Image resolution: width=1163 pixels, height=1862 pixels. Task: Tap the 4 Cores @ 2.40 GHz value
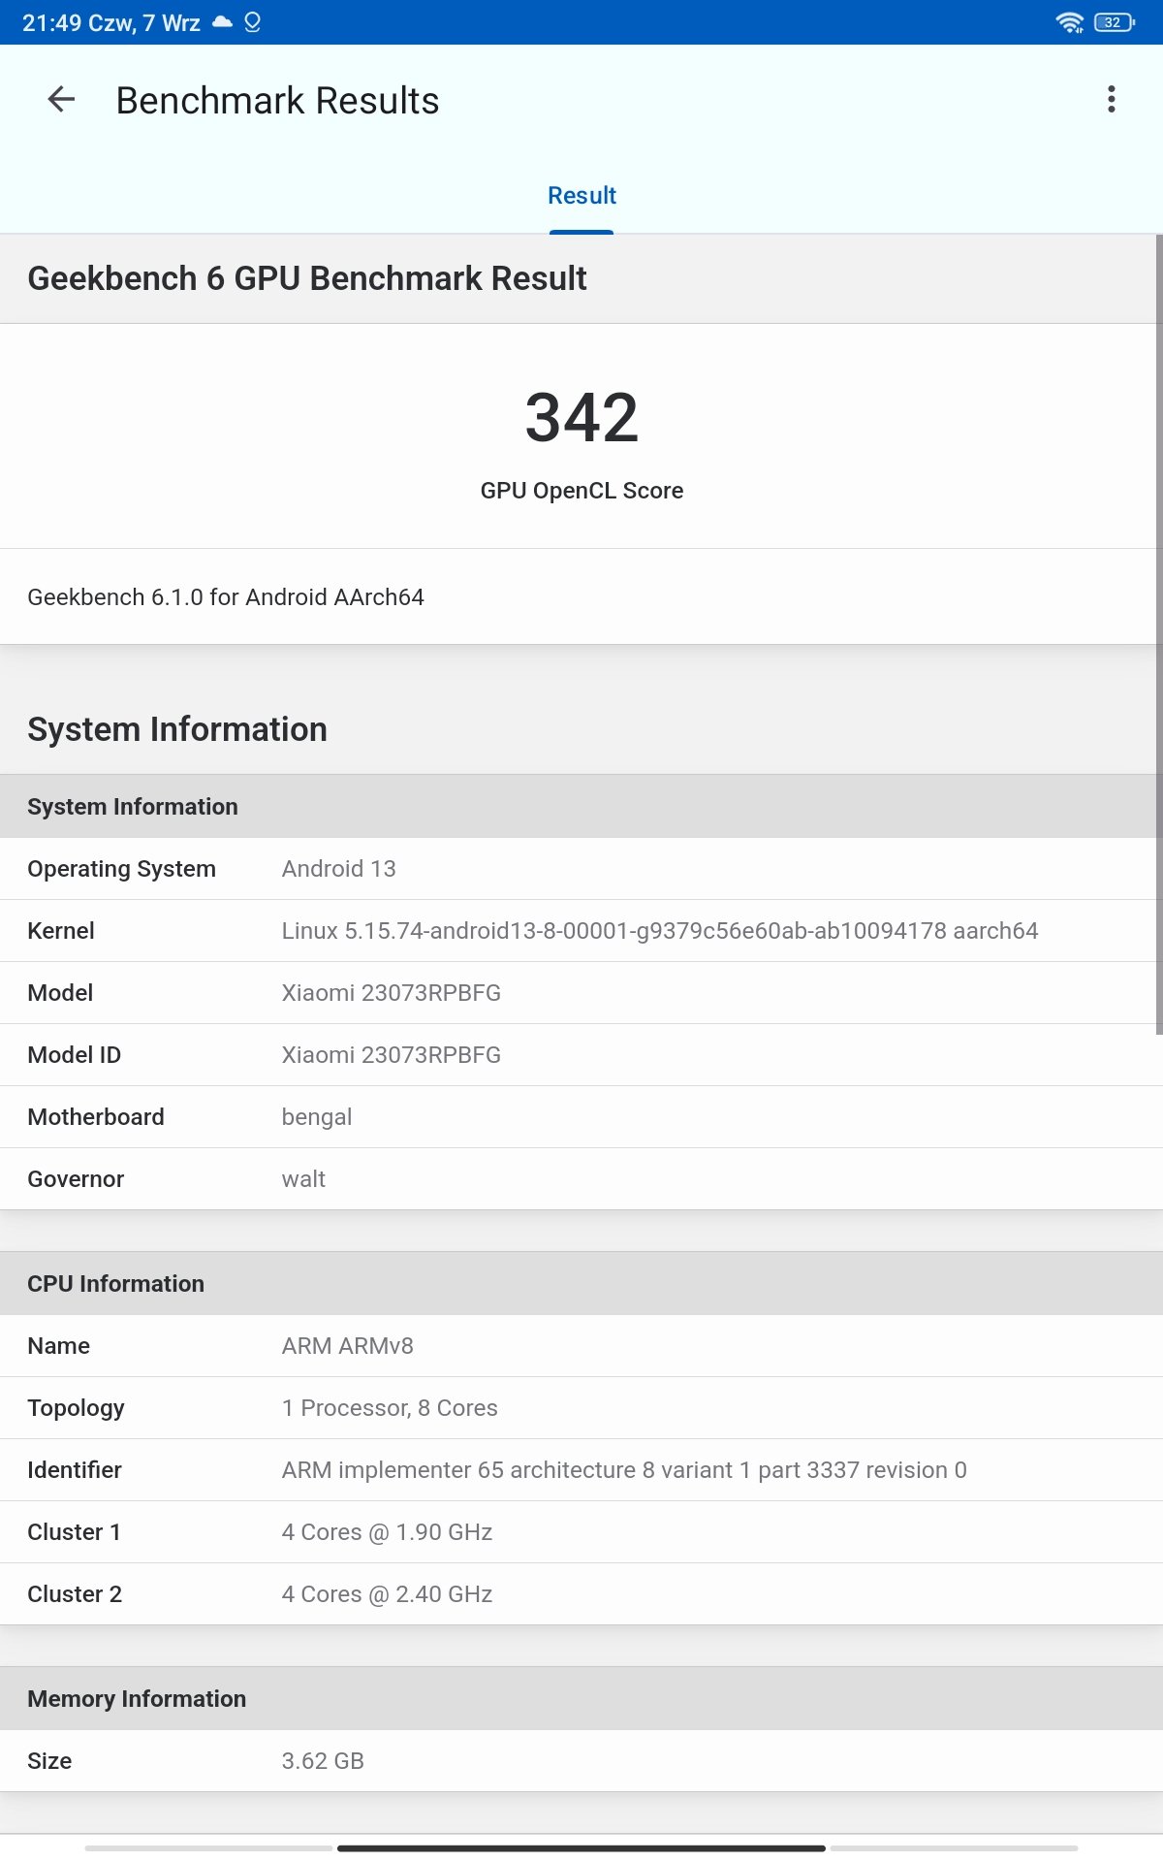click(387, 1594)
